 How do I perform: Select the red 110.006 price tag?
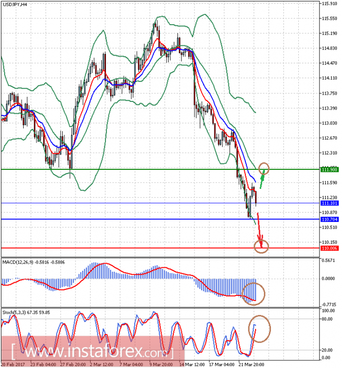[329, 248]
